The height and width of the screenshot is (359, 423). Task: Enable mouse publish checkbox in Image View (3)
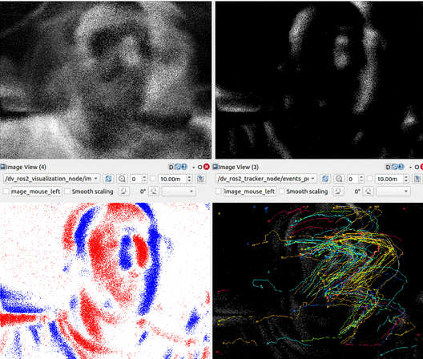pyautogui.click(x=219, y=192)
